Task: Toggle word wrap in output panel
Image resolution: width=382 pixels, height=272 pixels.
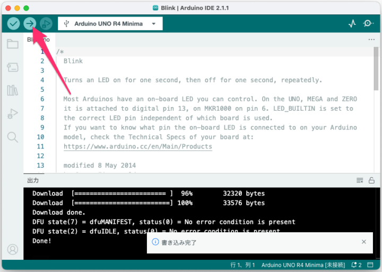Action: [360, 181]
